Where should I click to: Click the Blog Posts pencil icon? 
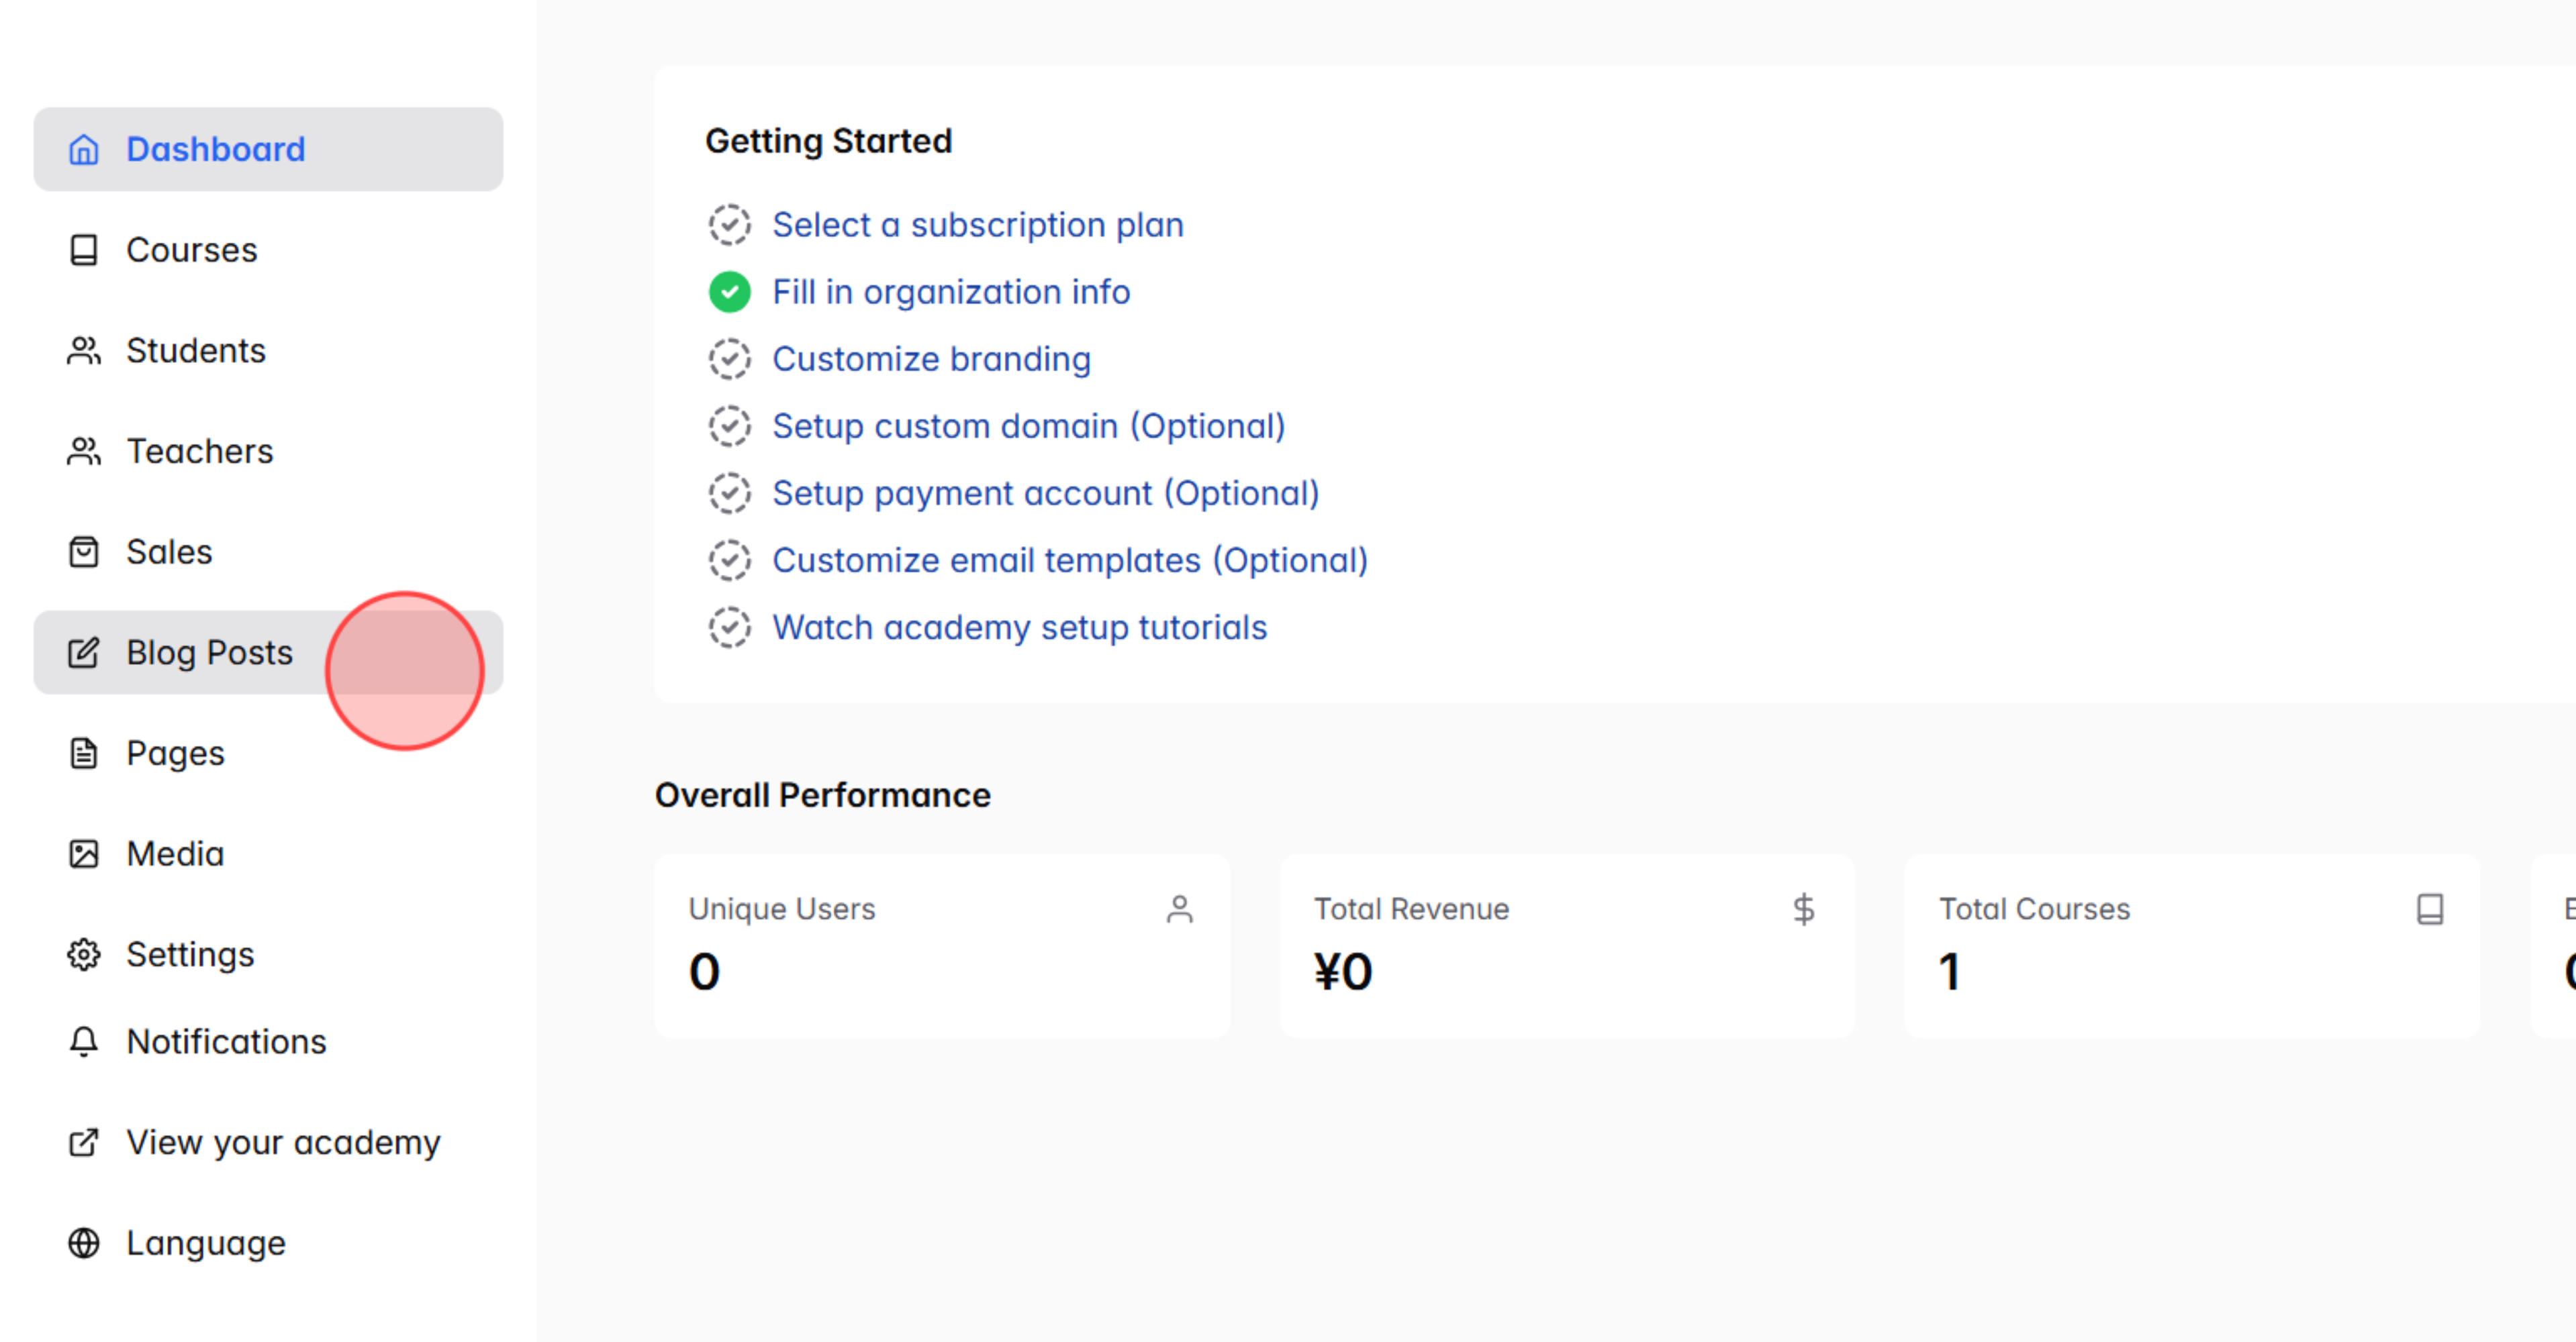[83, 652]
